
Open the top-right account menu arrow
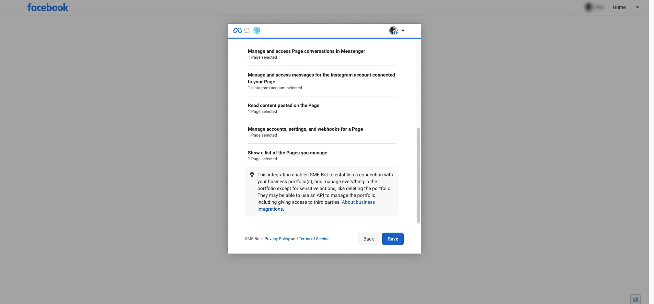tap(638, 7)
